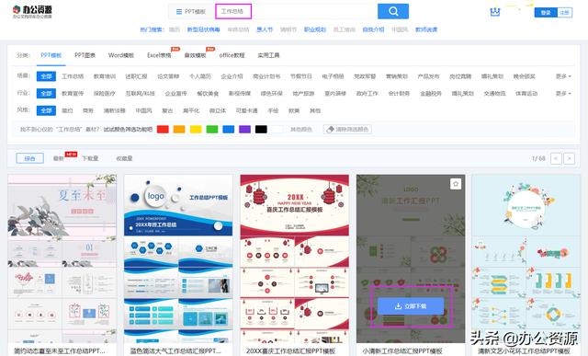Expand 更多 in the 场景 row
The height and width of the screenshot is (356, 588).
(x=563, y=76)
